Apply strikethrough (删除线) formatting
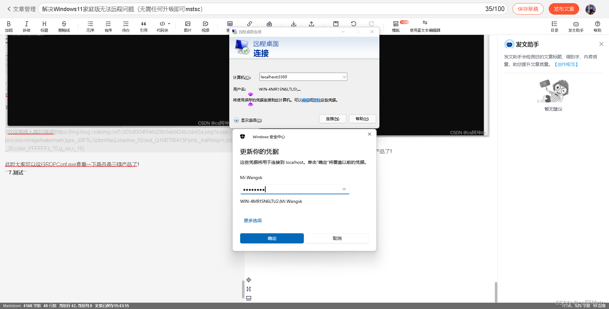609x309 pixels. click(64, 26)
